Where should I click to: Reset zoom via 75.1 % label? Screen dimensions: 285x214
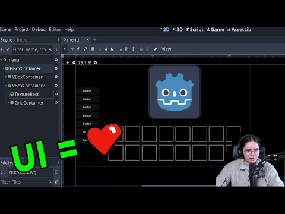pyautogui.click(x=85, y=62)
